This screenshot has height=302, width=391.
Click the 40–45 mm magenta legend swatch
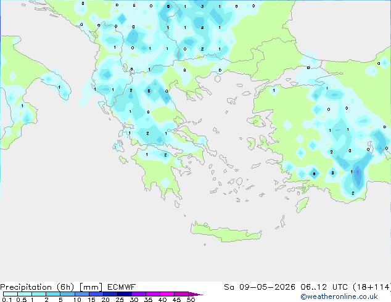pos(167,294)
